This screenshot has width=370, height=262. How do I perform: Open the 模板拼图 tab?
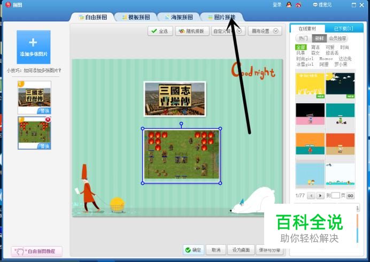click(136, 17)
